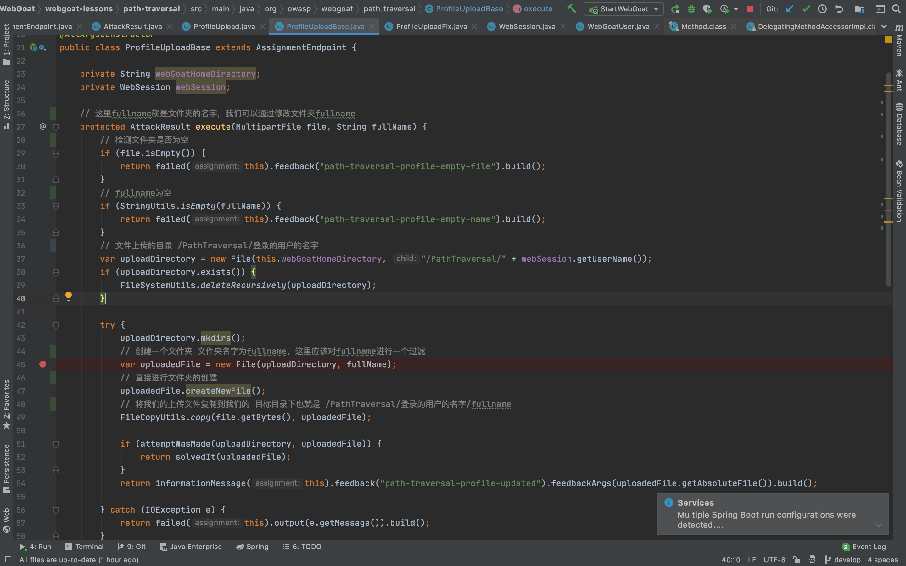
Task: Open Git history clock icon
Action: point(822,8)
